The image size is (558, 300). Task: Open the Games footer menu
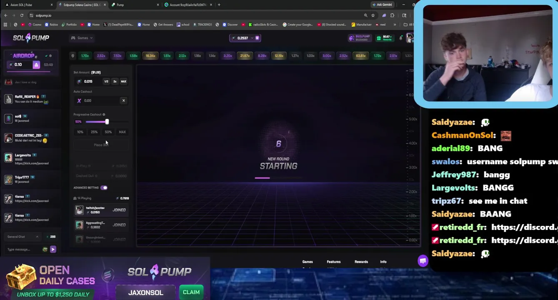point(308,262)
